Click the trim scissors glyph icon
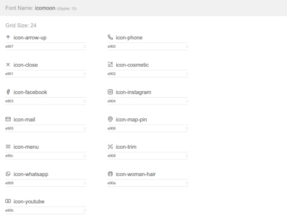This screenshot has width=287, height=215. [x=110, y=147]
